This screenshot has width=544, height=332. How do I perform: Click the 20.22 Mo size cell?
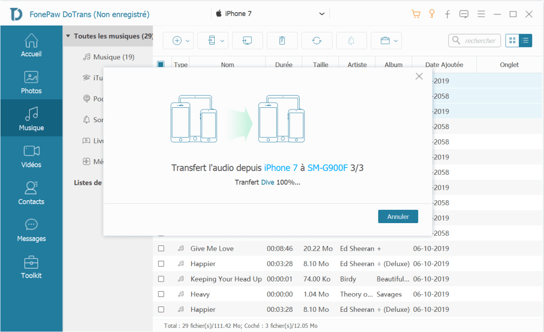pos(318,249)
